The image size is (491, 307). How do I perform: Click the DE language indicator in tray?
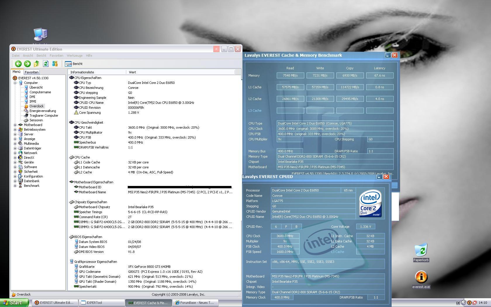pyautogui.click(x=458, y=303)
